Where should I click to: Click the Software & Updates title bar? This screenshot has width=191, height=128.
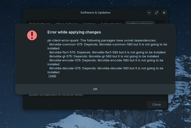(95, 12)
